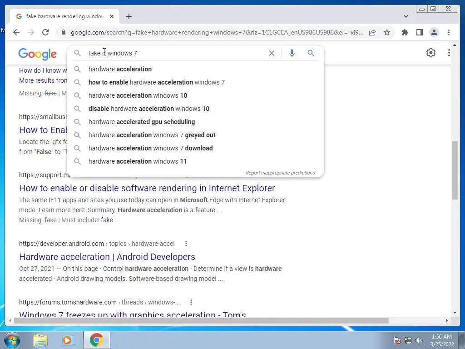
Task: Clear the search box with the X
Action: [272, 53]
